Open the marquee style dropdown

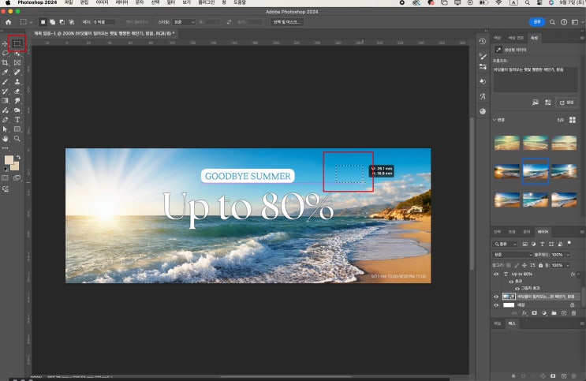pos(184,22)
